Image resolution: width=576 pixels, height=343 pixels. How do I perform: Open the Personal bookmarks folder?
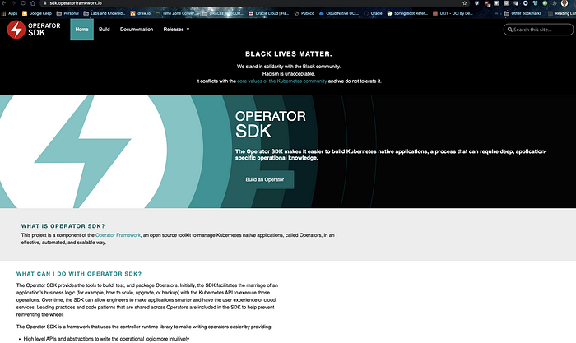point(67,13)
